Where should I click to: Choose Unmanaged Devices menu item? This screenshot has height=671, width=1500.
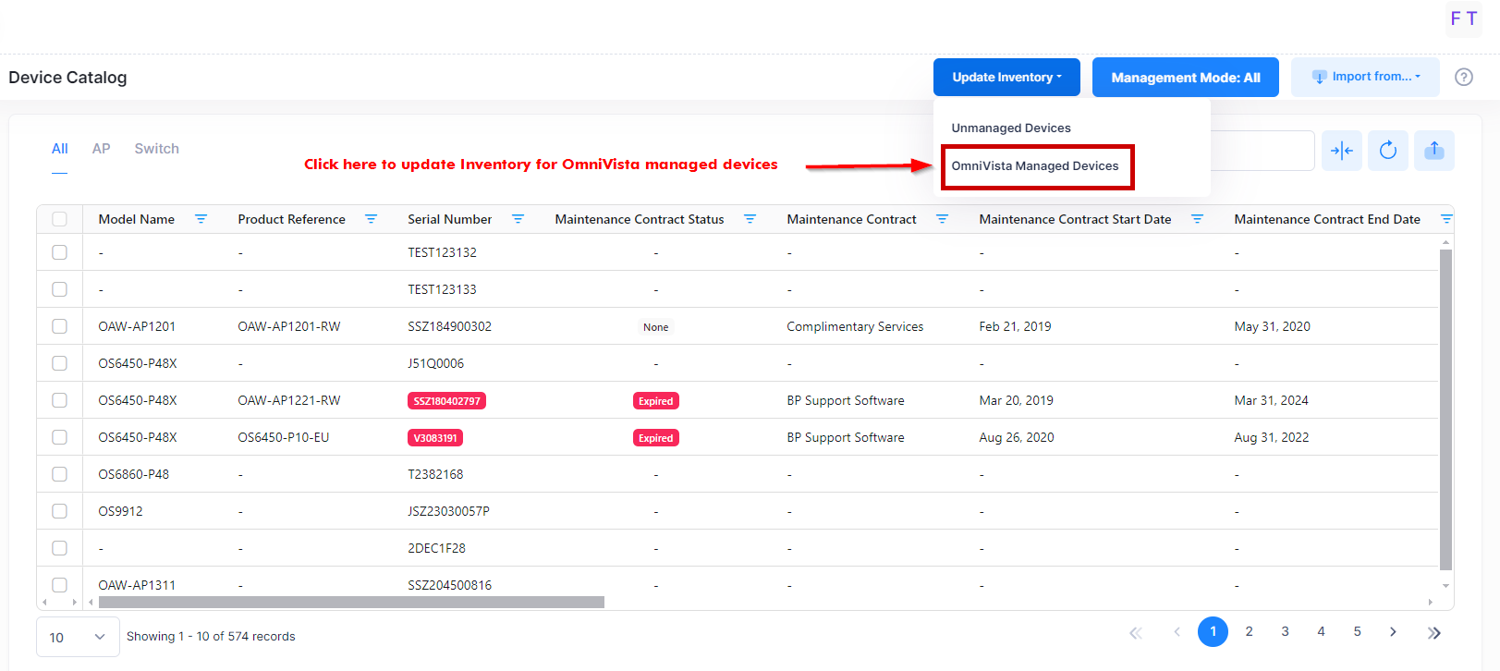[x=1011, y=128]
